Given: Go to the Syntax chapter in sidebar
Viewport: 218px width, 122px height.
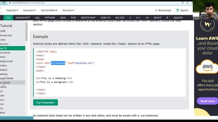Looking at the screenshot, I should pyautogui.click(x=13, y=40).
